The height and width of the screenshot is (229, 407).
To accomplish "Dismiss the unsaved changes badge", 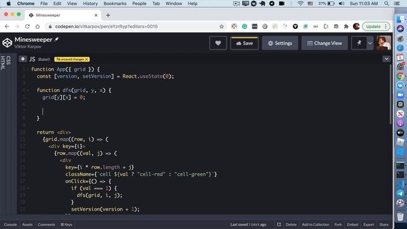I will click(86, 59).
